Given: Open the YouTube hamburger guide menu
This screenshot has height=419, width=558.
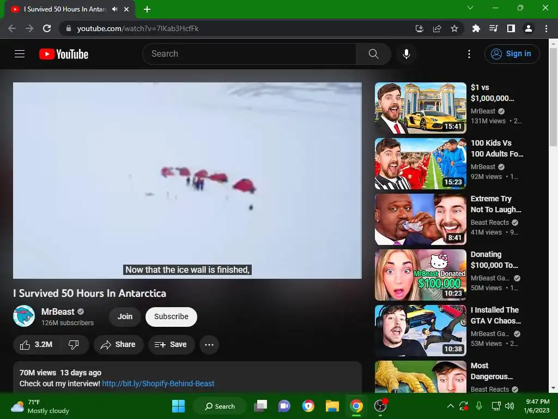Looking at the screenshot, I should (x=20, y=54).
